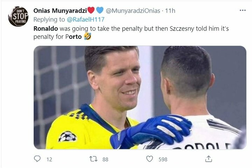This screenshot has width=252, height=168.
Task: Click the bold Porto text in tweet
Action: point(73,37)
